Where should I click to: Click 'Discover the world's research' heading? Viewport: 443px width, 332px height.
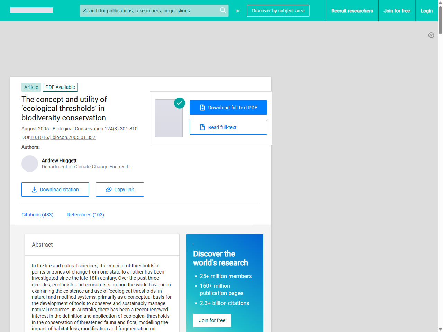[x=220, y=258]
